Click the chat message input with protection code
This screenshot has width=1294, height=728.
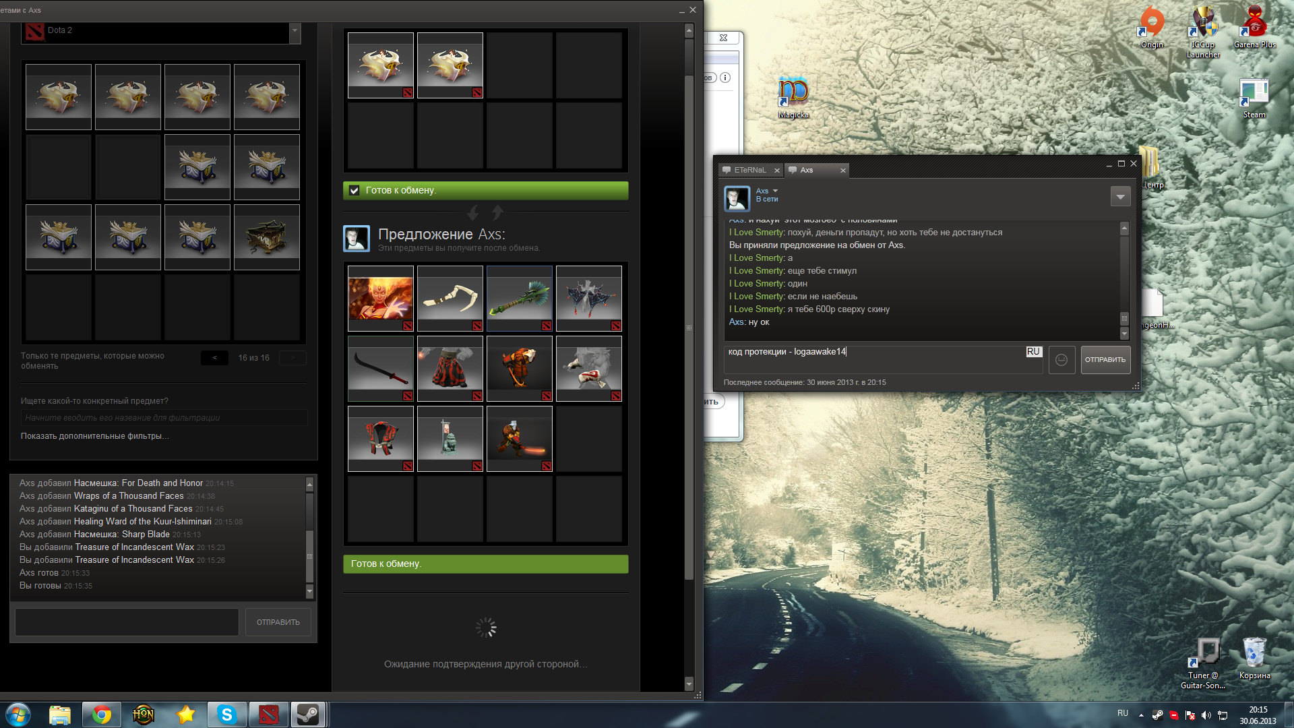point(883,359)
